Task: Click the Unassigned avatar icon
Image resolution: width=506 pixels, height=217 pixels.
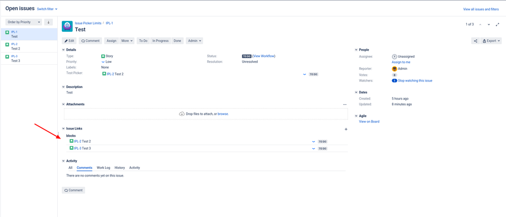Action: 394,56
